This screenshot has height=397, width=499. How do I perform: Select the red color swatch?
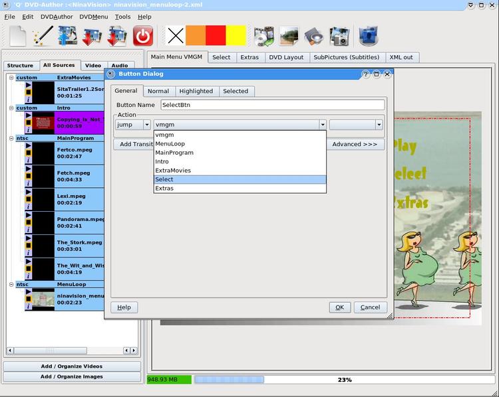(x=216, y=36)
